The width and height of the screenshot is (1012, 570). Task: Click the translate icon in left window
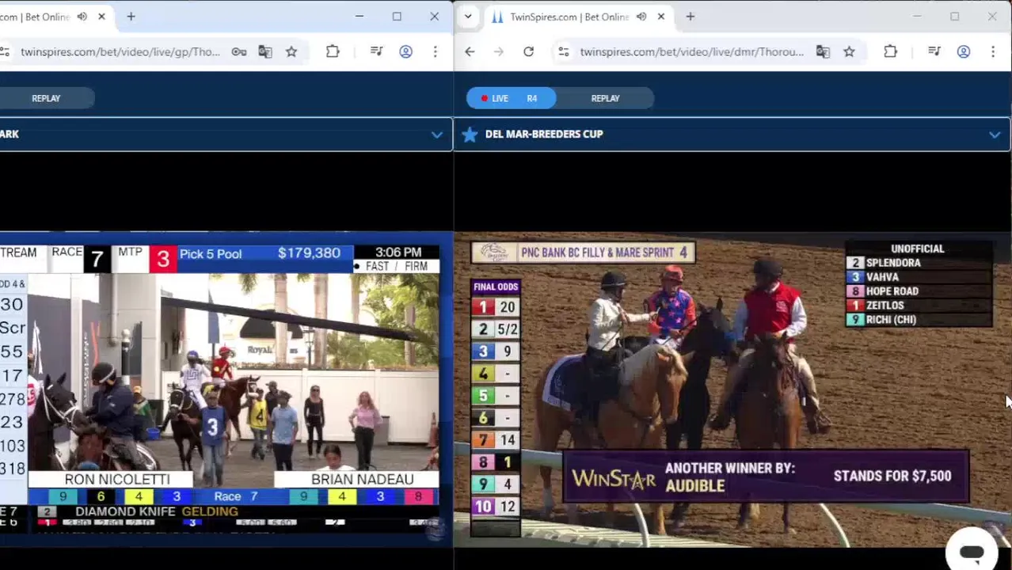click(x=265, y=52)
